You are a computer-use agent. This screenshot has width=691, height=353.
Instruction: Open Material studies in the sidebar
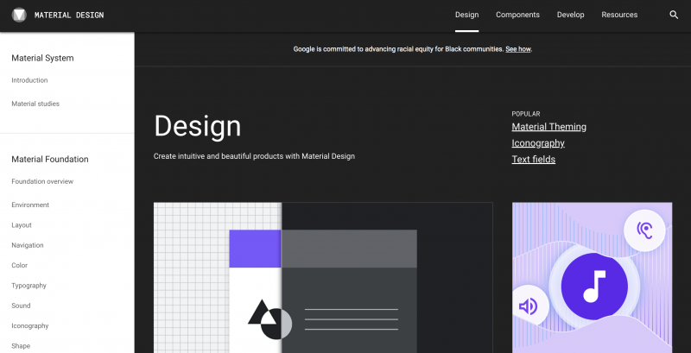point(35,104)
